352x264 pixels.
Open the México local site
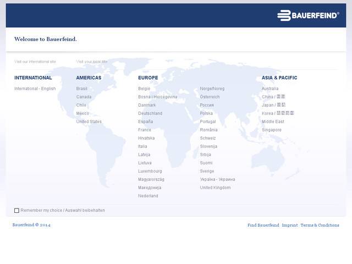[x=82, y=113]
